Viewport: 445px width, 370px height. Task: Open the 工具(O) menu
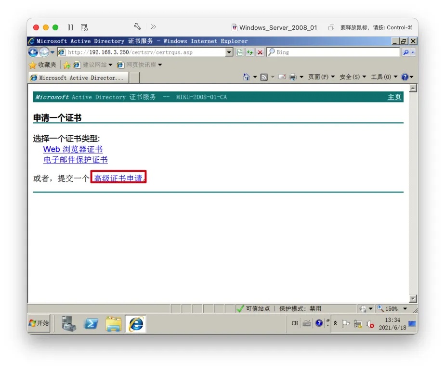point(384,77)
